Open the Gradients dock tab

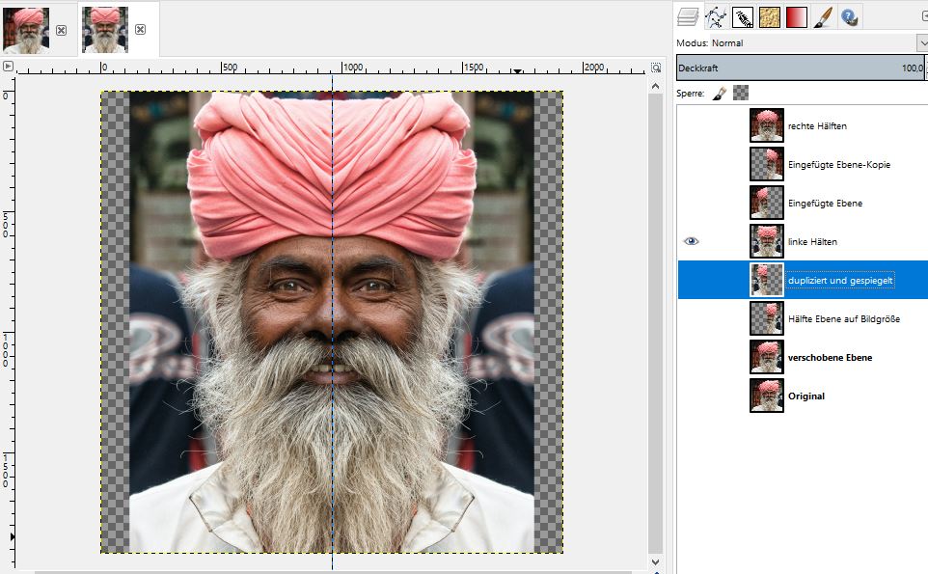tap(796, 16)
